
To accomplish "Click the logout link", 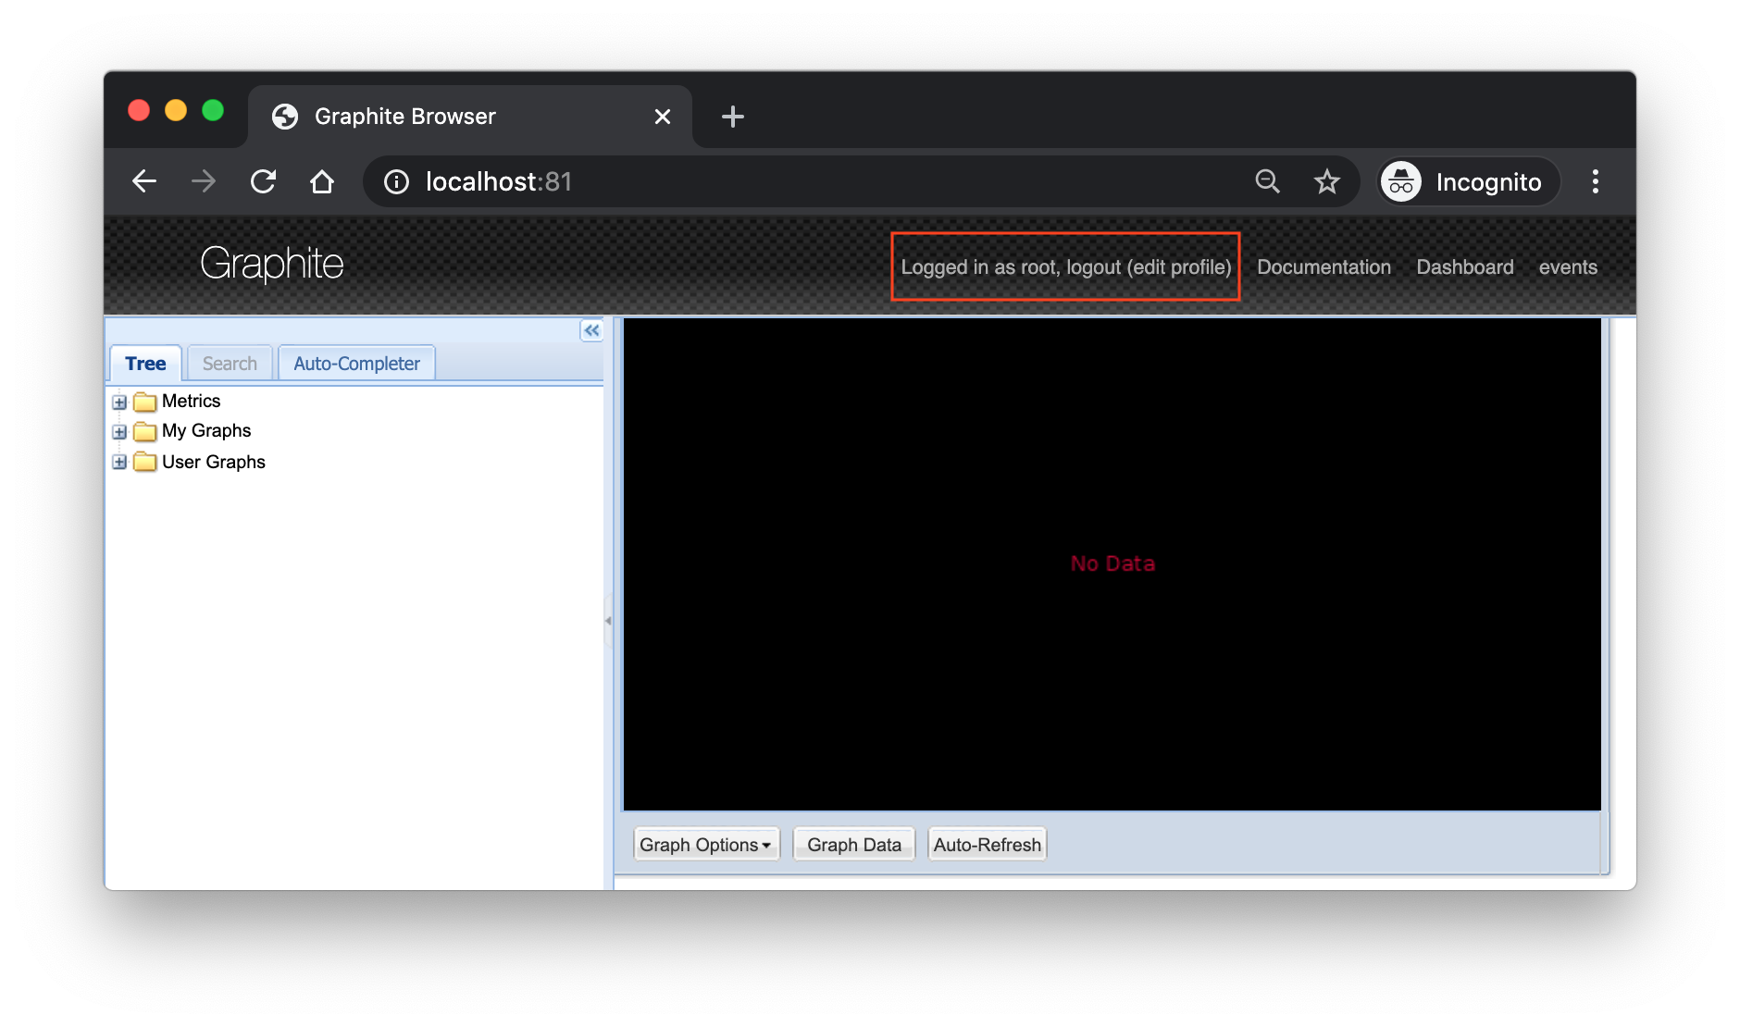I will click(x=1094, y=267).
